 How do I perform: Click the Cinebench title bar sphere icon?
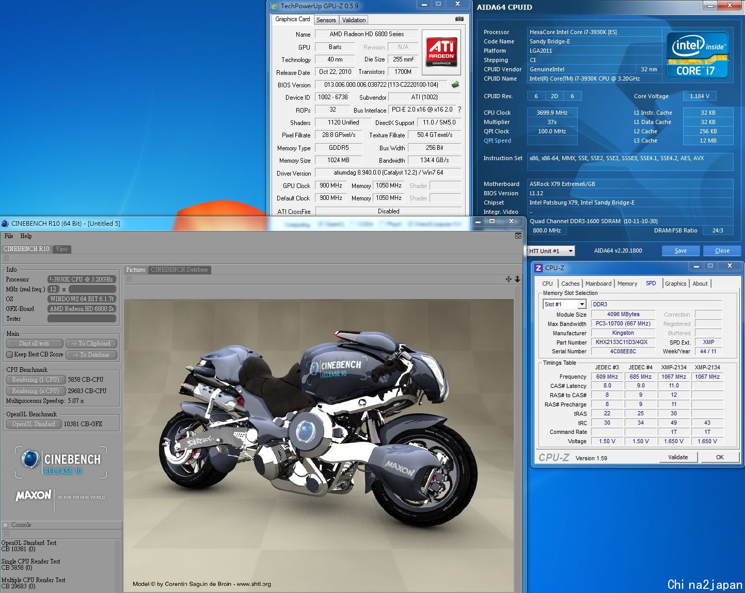(x=5, y=224)
